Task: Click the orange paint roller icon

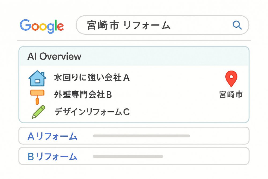Action: tap(37, 97)
